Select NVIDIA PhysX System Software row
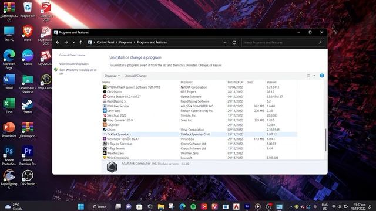The image size is (376, 211). 200,87
